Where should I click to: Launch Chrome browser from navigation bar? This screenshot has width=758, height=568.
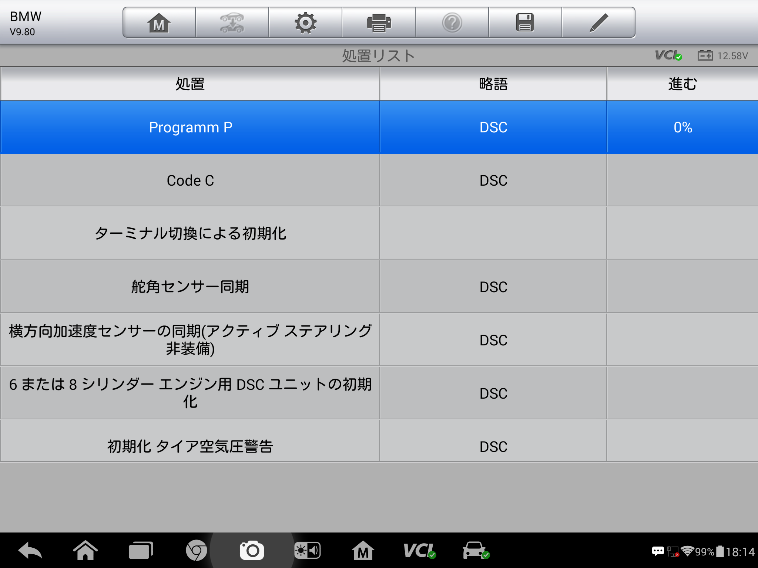click(196, 551)
